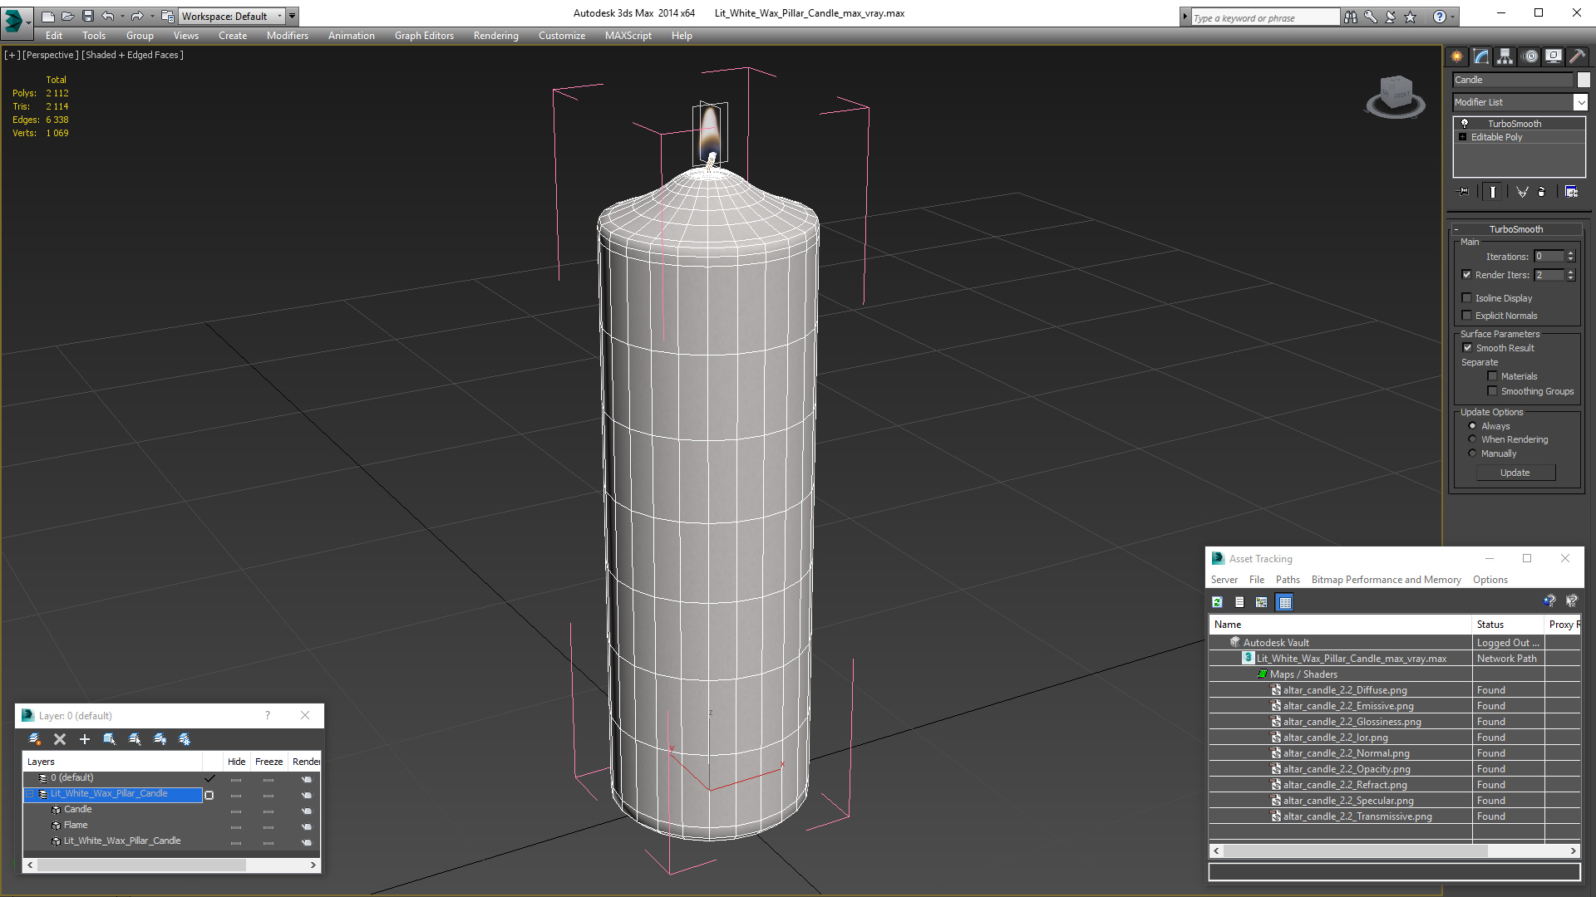Viewport: 1596px width, 897px height.
Task: Open the Paths menu in Asset Tracking
Action: coord(1288,580)
